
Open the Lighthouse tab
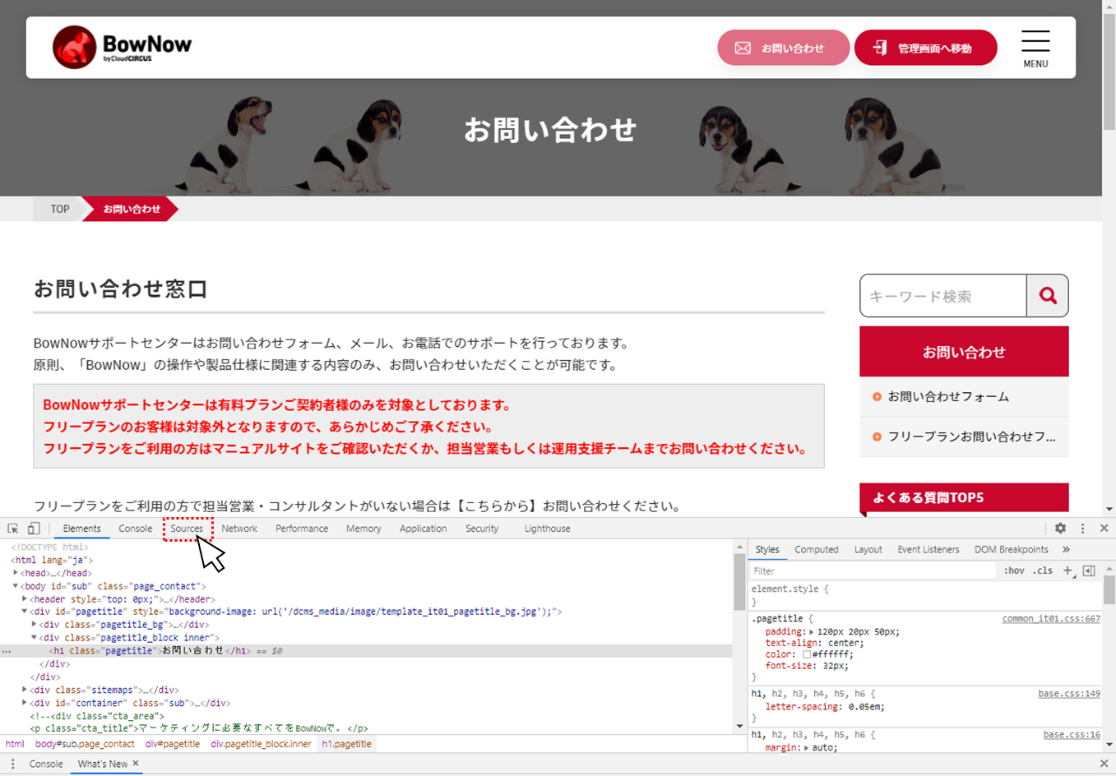547,529
